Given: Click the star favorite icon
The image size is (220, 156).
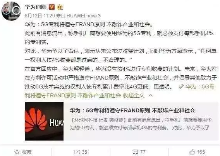Looking at the screenshot, I should 17,152.
